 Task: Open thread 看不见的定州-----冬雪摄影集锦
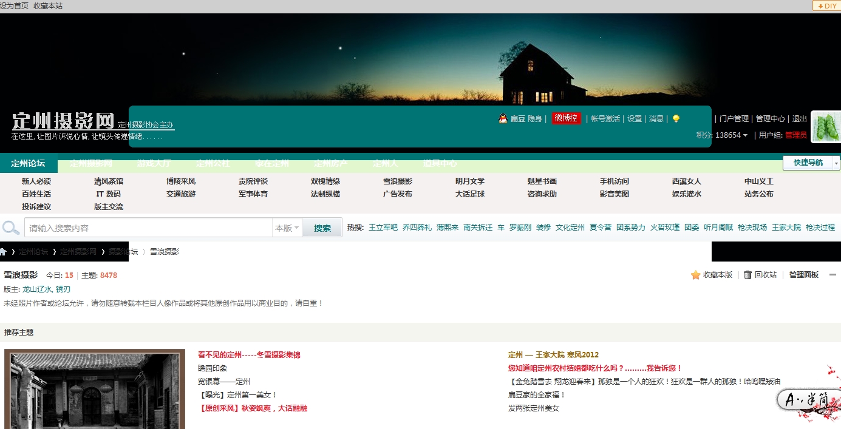[x=249, y=355]
